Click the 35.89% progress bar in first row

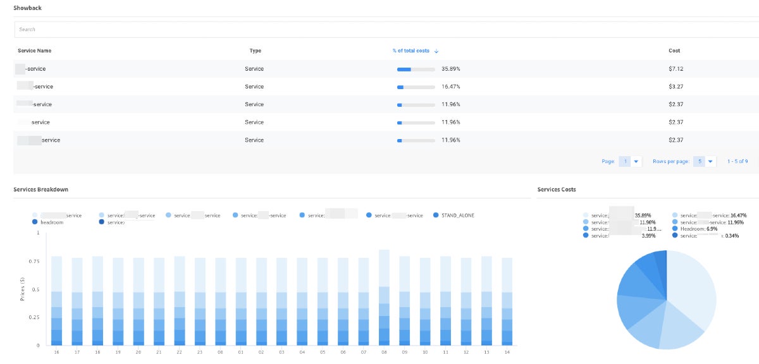coord(416,69)
